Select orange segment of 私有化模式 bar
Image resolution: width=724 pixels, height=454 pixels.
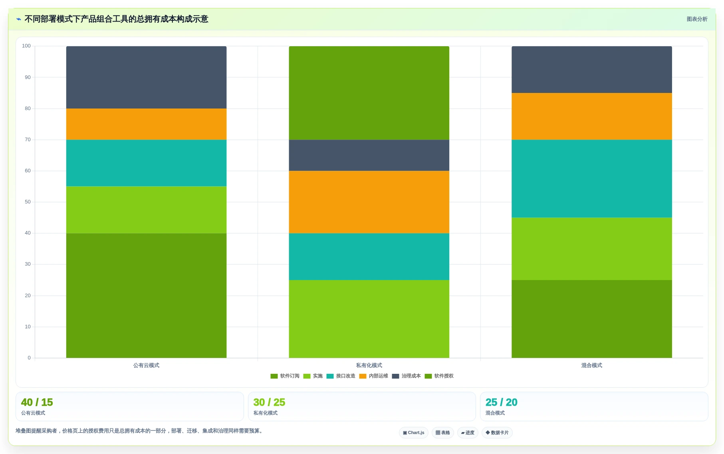[x=369, y=202]
